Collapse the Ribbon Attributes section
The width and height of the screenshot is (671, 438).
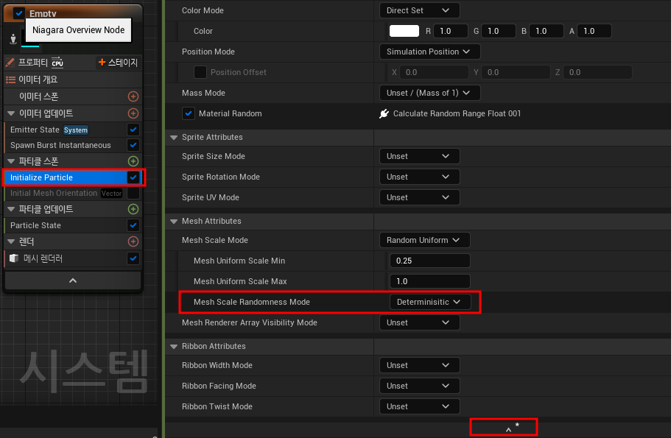(x=174, y=347)
